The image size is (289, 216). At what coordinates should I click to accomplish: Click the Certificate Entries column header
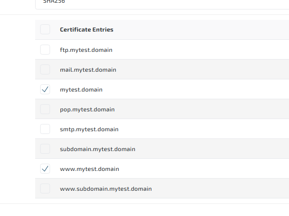click(x=87, y=30)
